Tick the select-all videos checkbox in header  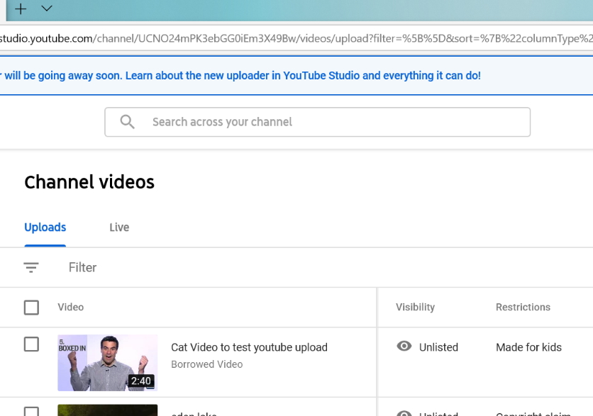click(31, 307)
